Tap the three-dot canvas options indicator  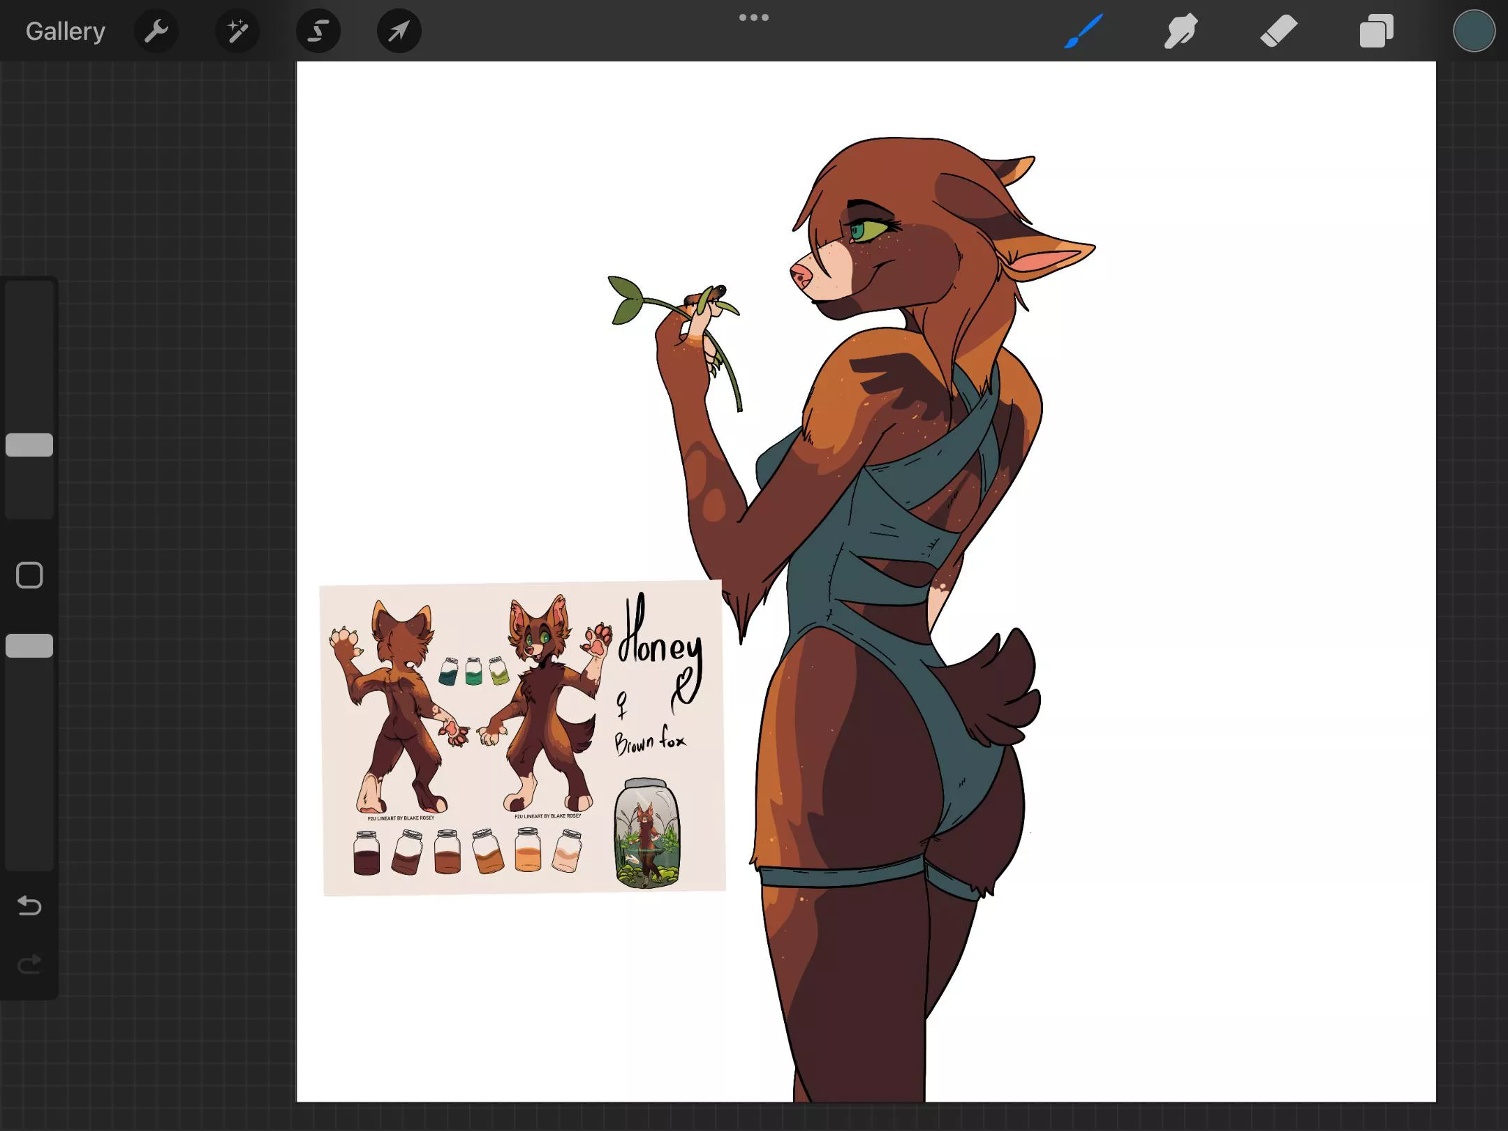(x=754, y=17)
